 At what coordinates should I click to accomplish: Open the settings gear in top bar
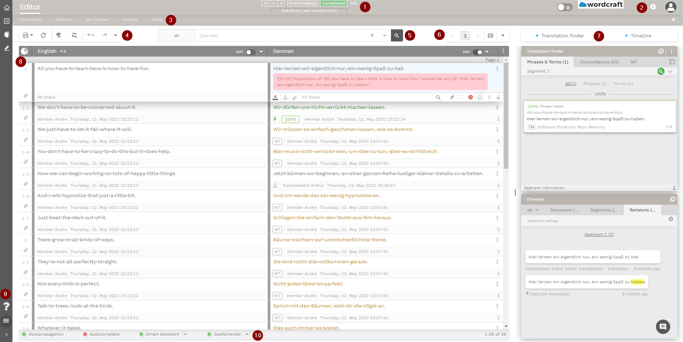tap(653, 7)
